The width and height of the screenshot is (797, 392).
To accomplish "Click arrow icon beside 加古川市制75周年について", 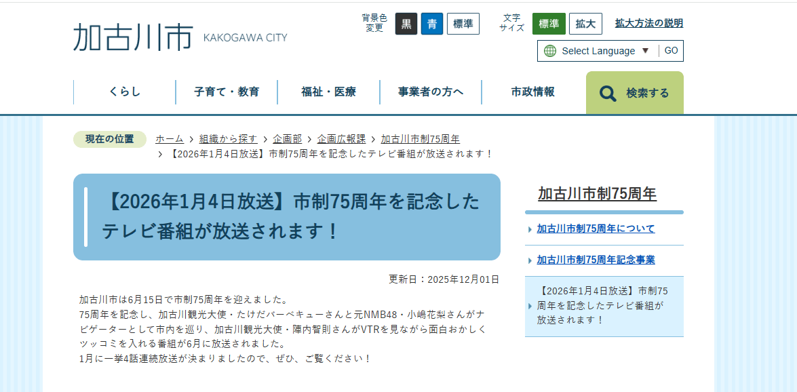I will [530, 229].
